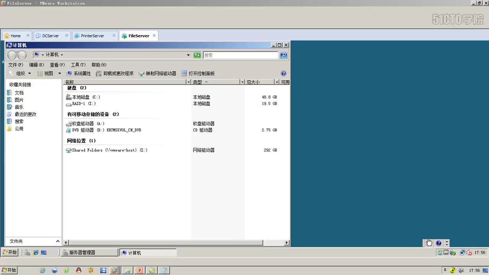Click the search magnifier button
This screenshot has width=489, height=275.
tap(284, 55)
